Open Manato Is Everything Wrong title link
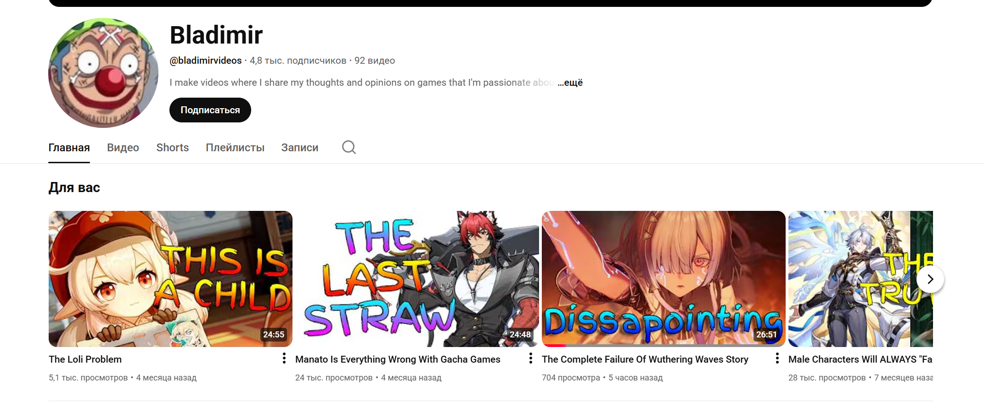Viewport: 984px width, 408px height. pyautogui.click(x=398, y=359)
